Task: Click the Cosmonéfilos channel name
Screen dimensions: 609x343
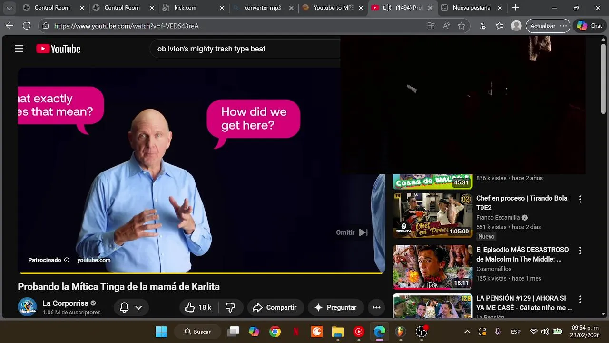Action: pyautogui.click(x=494, y=269)
